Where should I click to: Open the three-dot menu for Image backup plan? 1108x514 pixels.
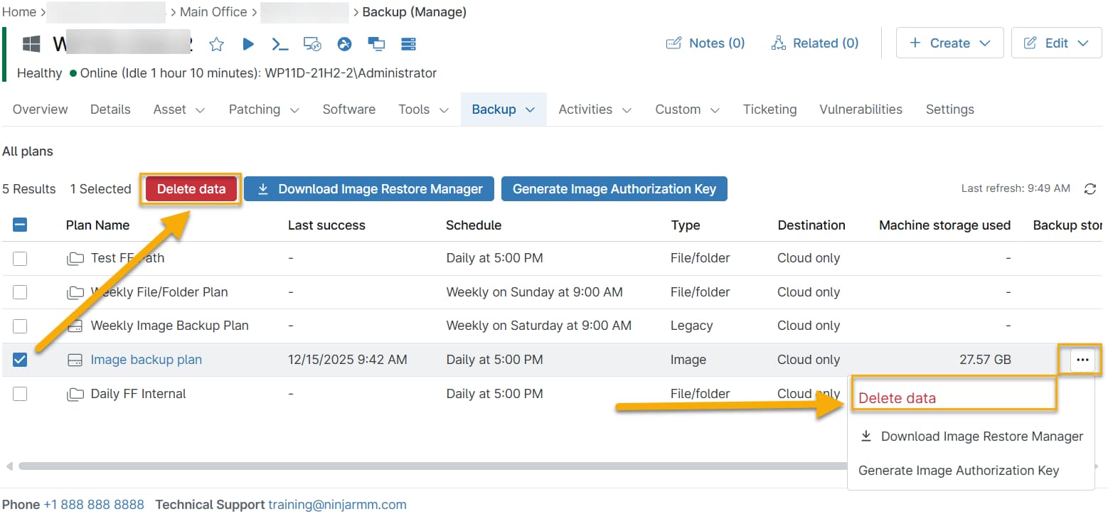1082,360
